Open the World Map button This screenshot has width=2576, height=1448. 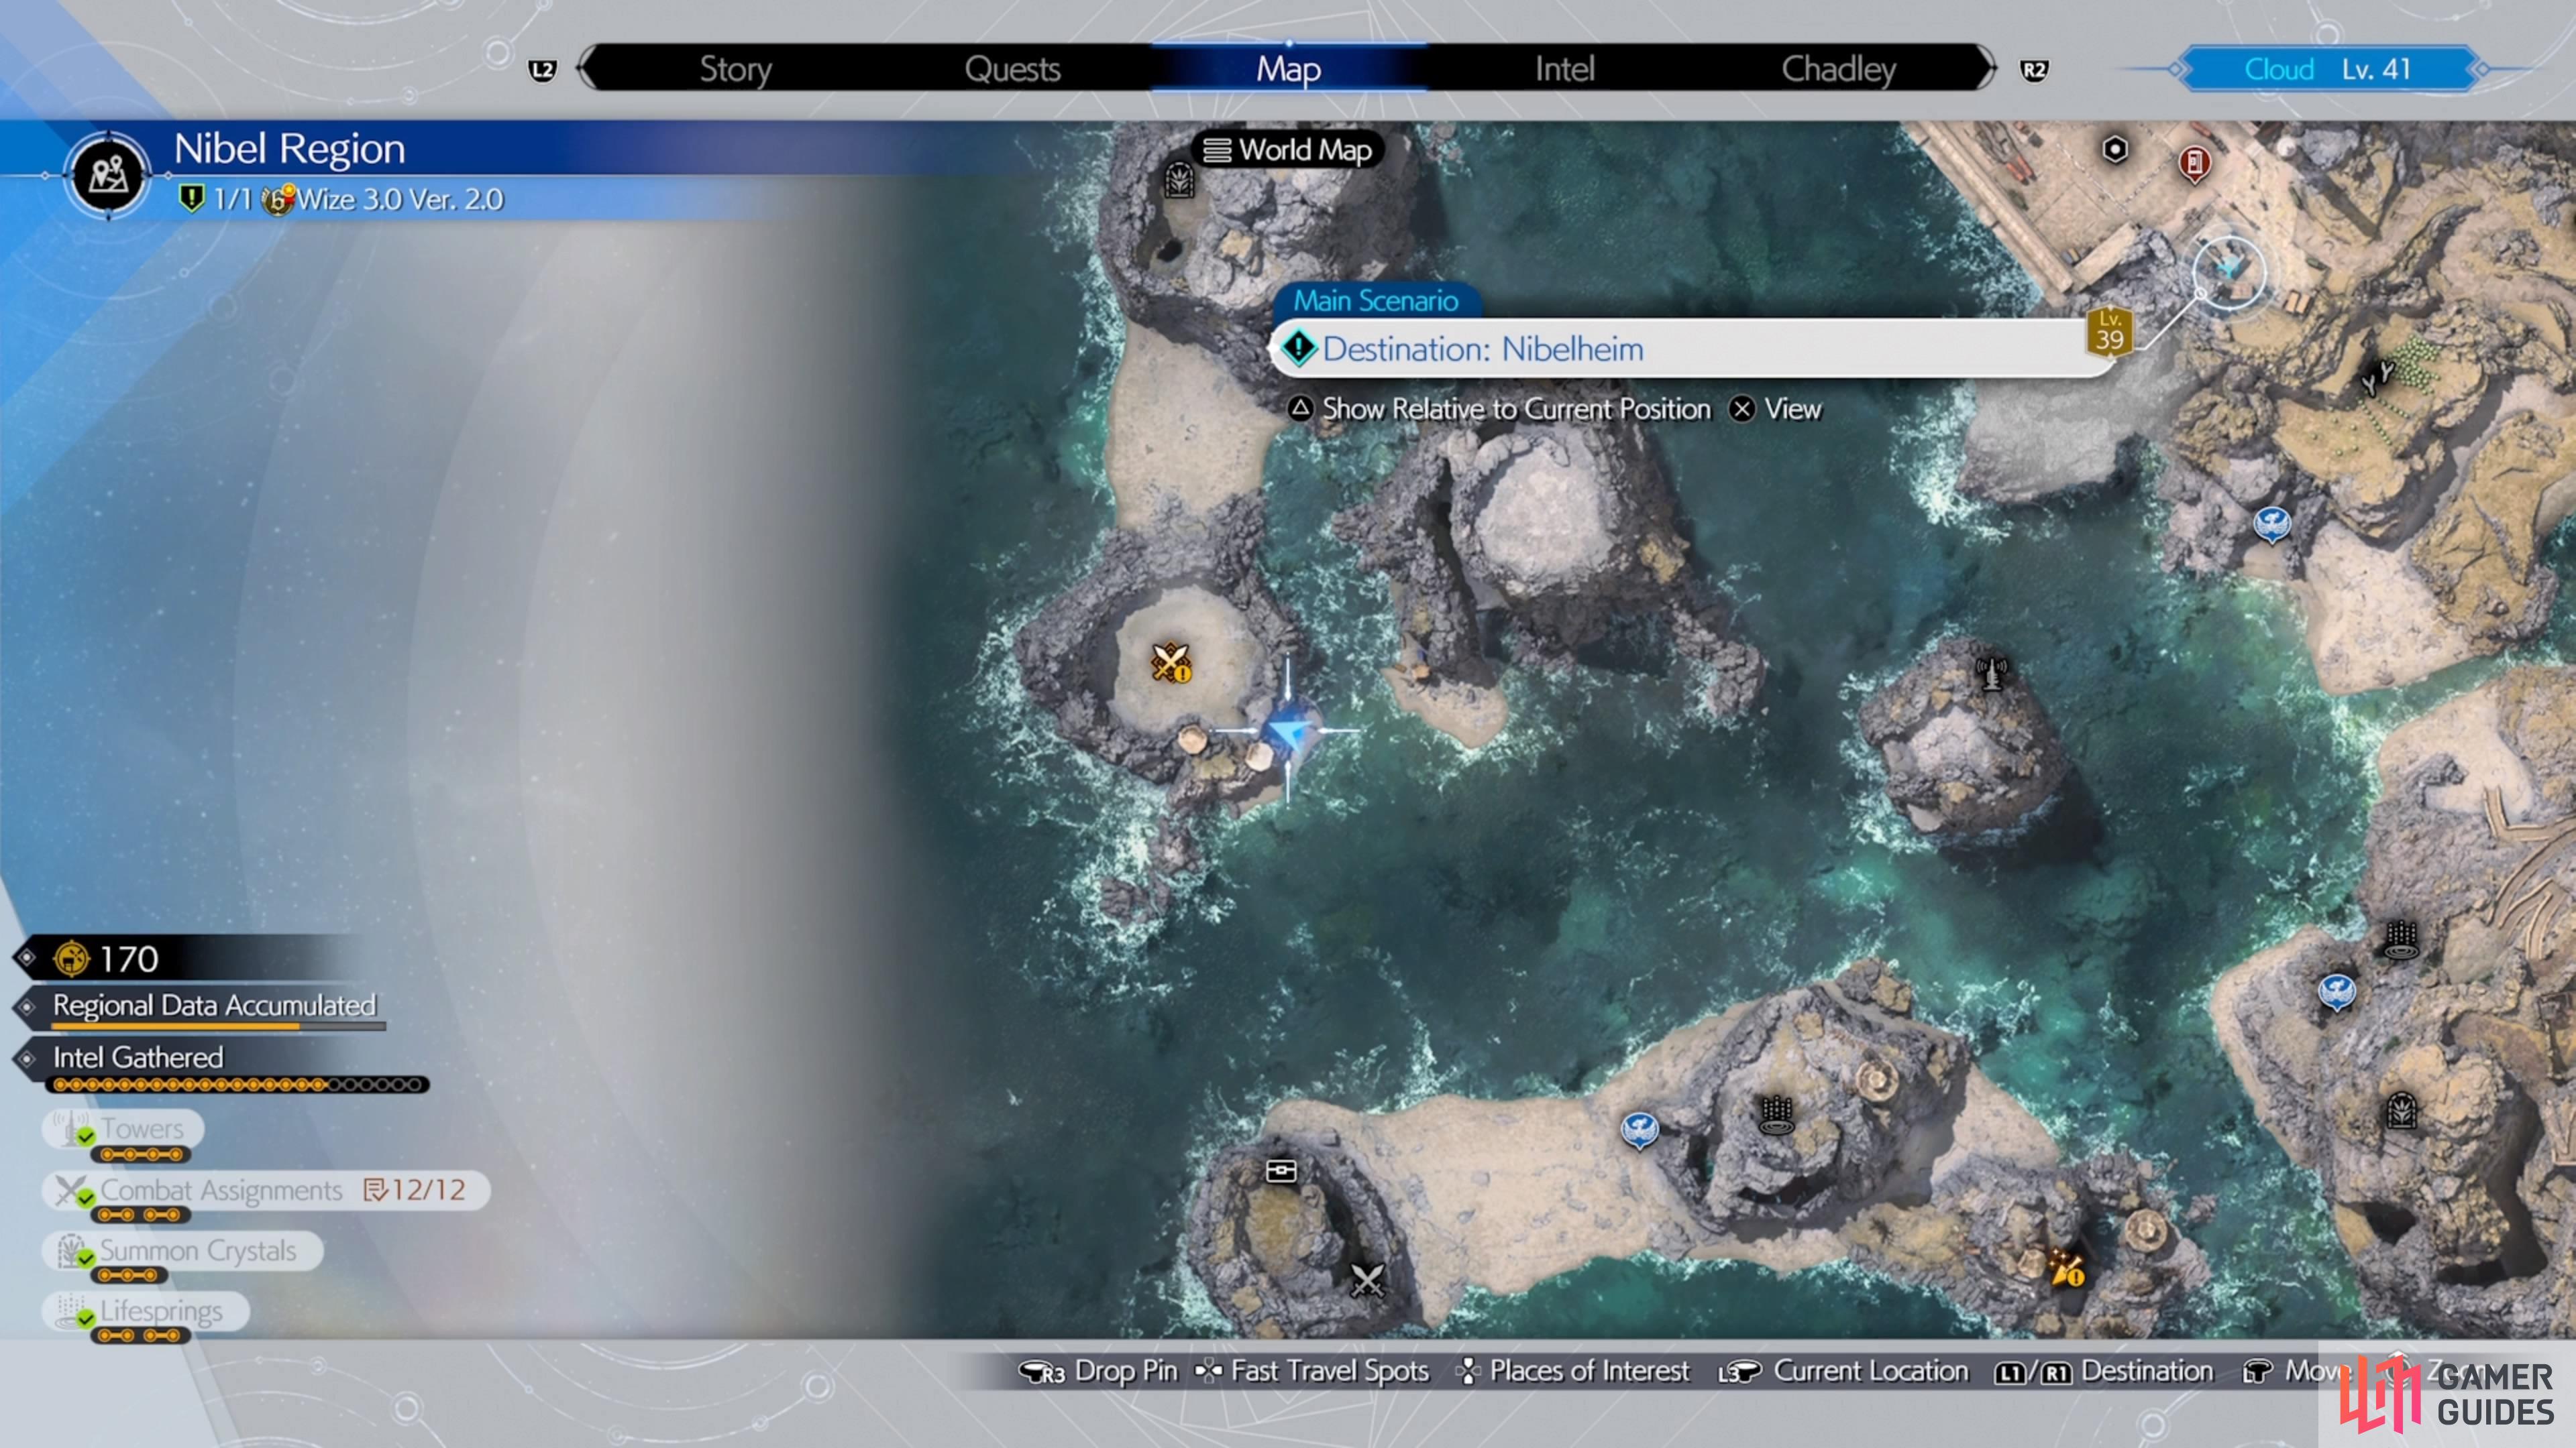click(1289, 150)
